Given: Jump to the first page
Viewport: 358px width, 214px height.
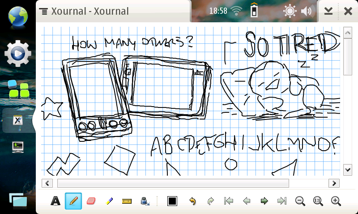Looking at the screenshot, I should 228,201.
